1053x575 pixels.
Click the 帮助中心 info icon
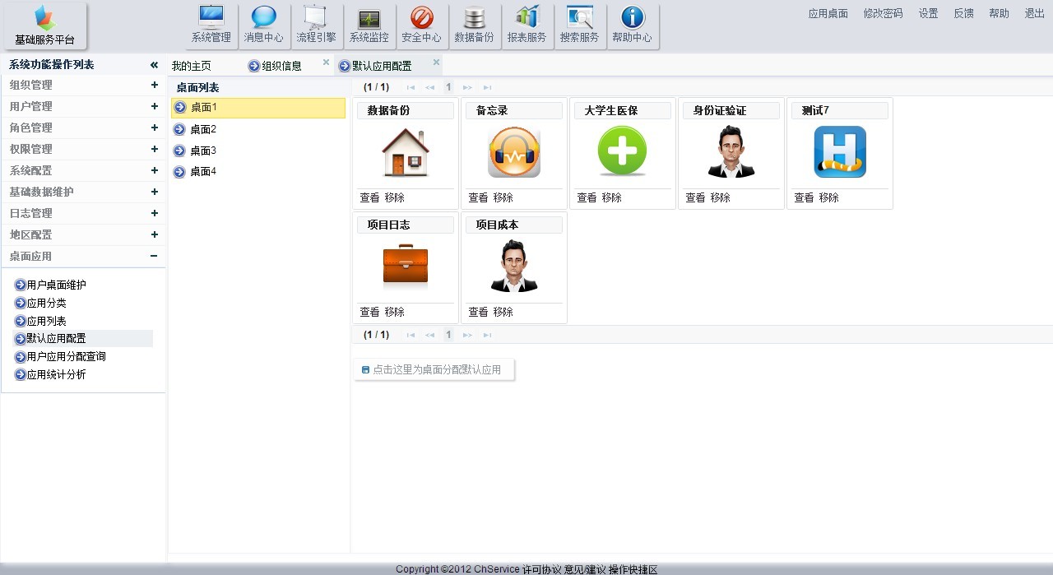coord(632,18)
